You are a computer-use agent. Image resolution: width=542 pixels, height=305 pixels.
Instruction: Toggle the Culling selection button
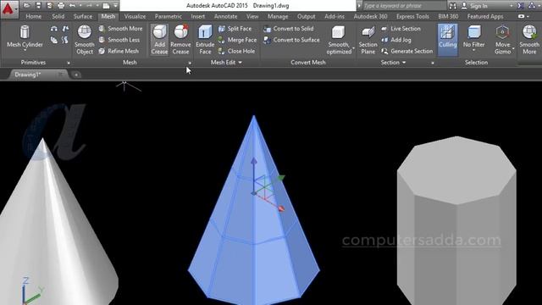point(448,40)
